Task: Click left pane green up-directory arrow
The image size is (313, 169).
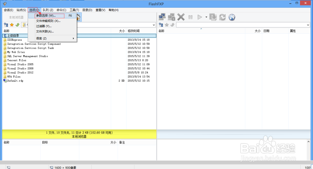Action: point(18,25)
